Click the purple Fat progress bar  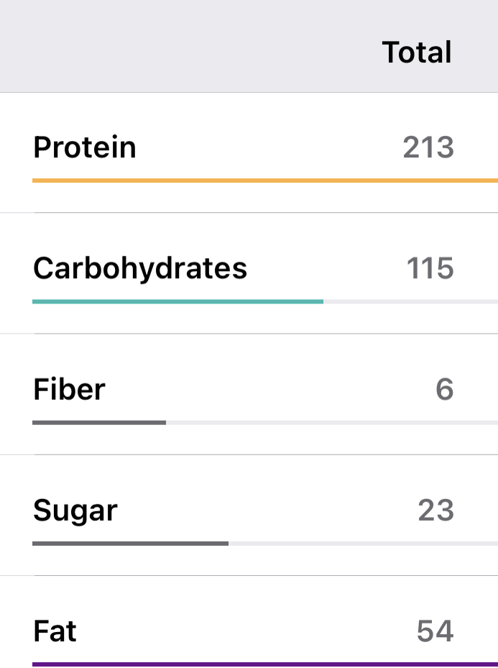click(x=264, y=664)
